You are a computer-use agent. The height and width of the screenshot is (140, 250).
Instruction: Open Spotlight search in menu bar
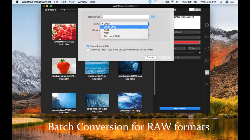[x=221, y=2]
